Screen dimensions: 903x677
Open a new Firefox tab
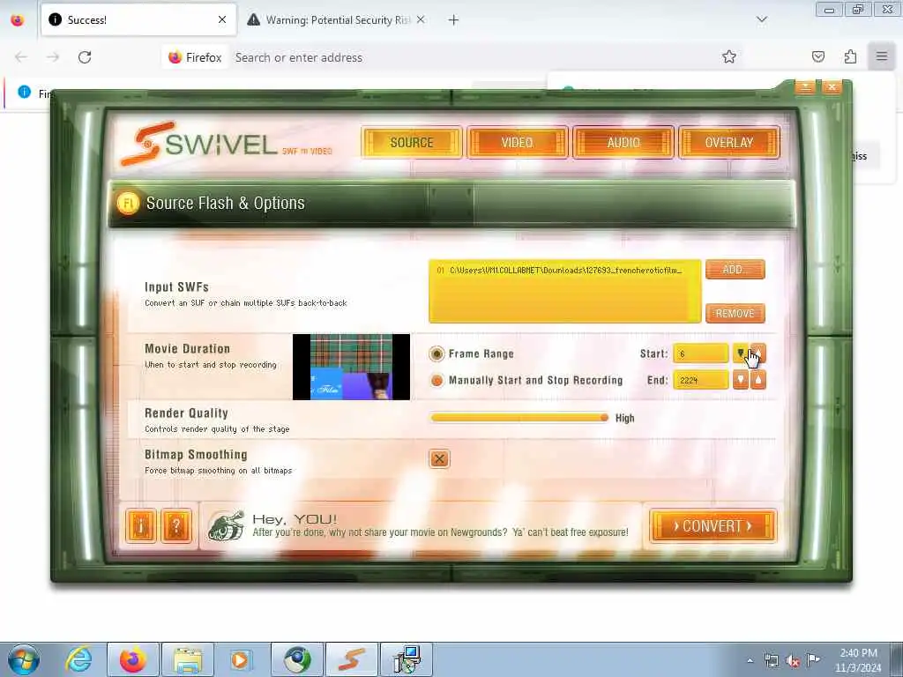(454, 20)
